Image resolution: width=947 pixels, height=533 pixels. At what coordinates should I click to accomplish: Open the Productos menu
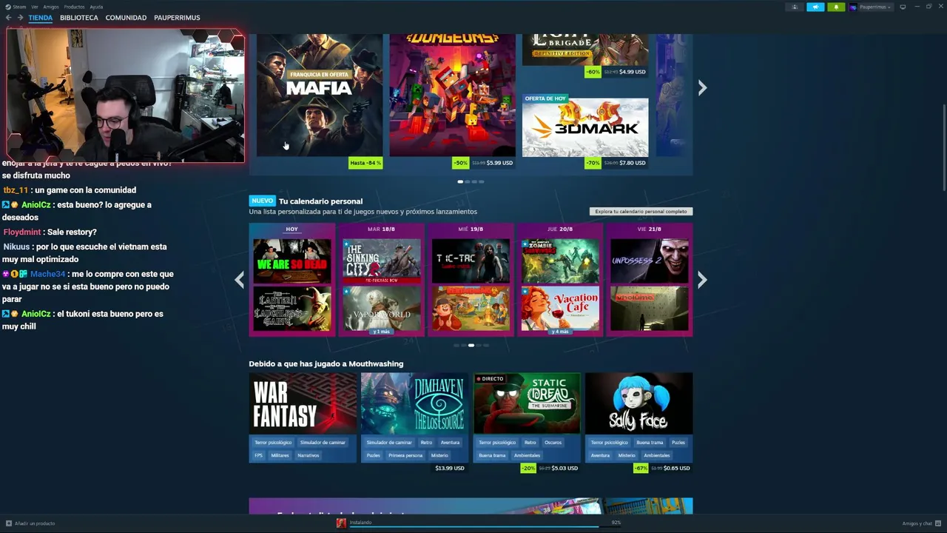74,7
